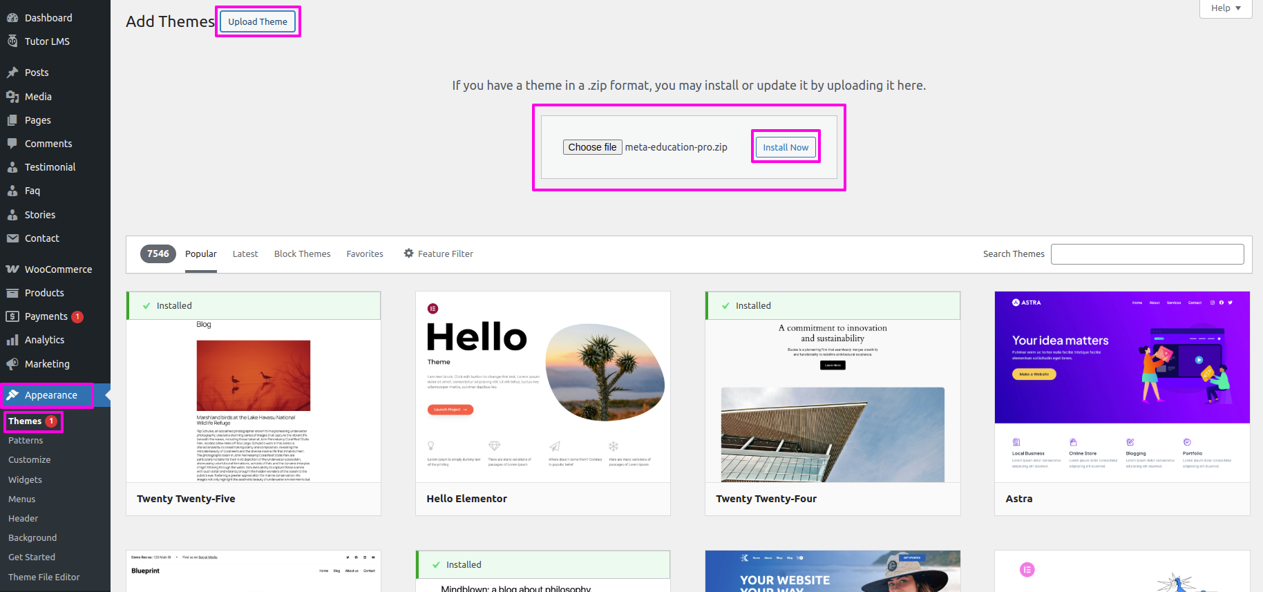Click the Dashboard gauge icon in sidebar
The image size is (1263, 592).
click(x=12, y=18)
